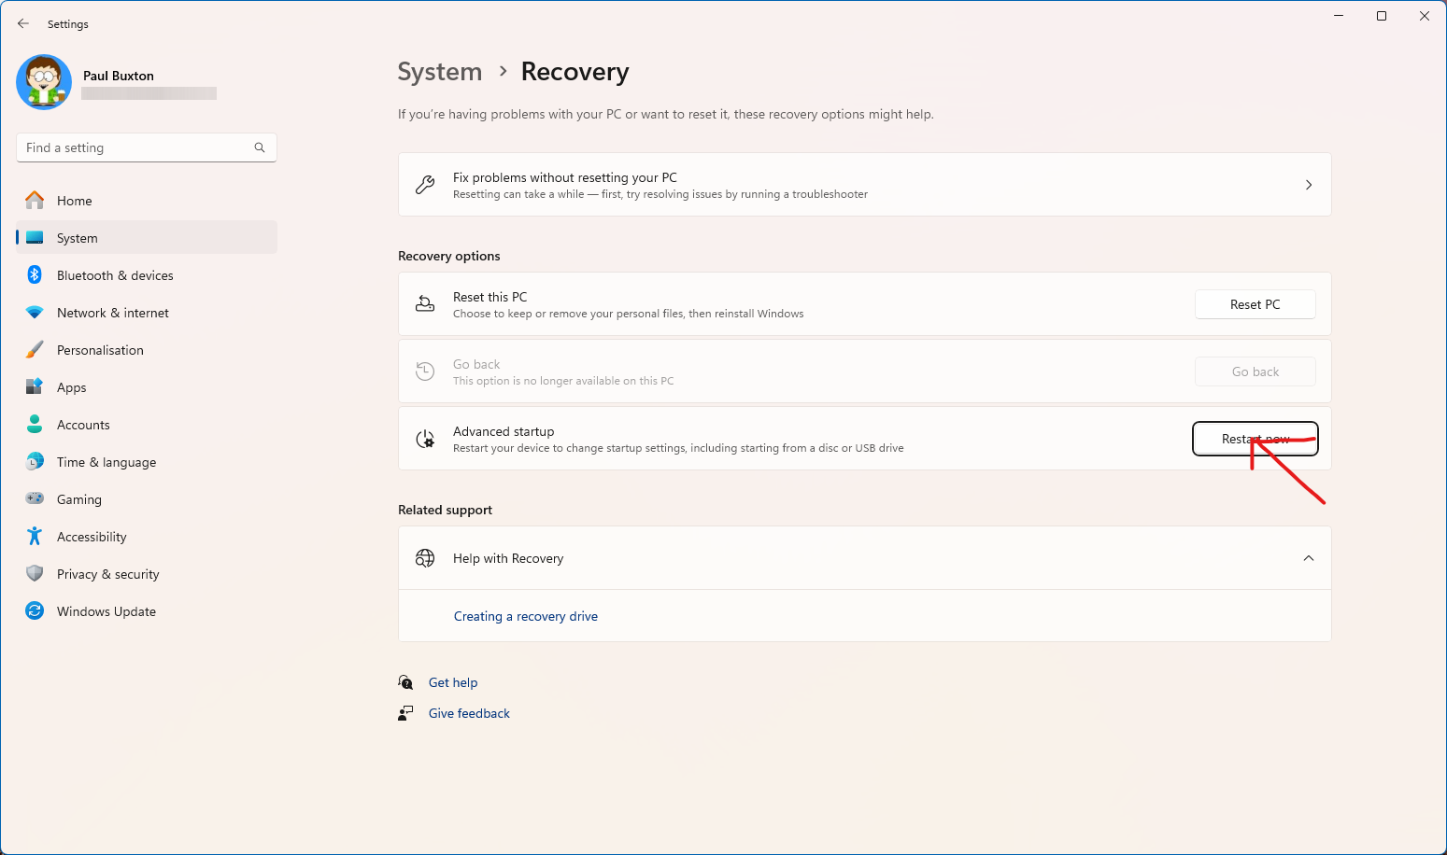Open Fix problems without resetting your PC

pos(864,185)
